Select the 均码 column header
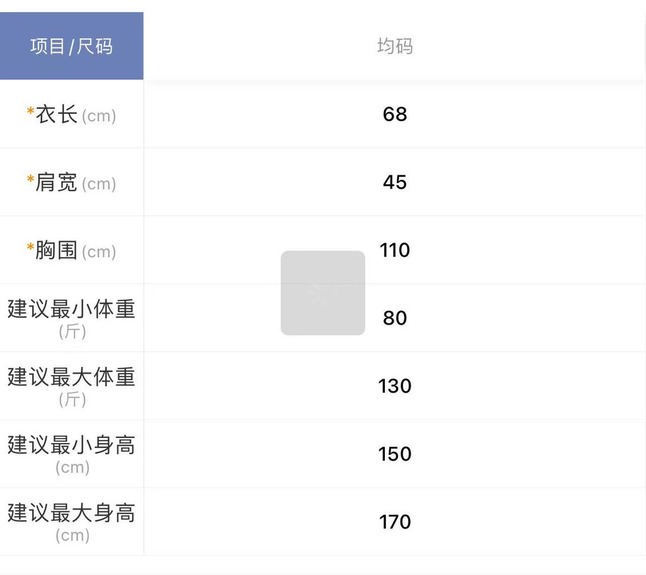The height and width of the screenshot is (575, 646). 395,46
